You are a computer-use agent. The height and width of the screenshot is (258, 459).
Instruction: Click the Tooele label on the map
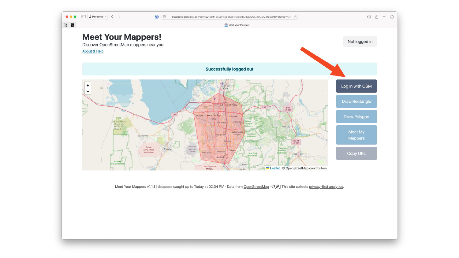pos(167,149)
